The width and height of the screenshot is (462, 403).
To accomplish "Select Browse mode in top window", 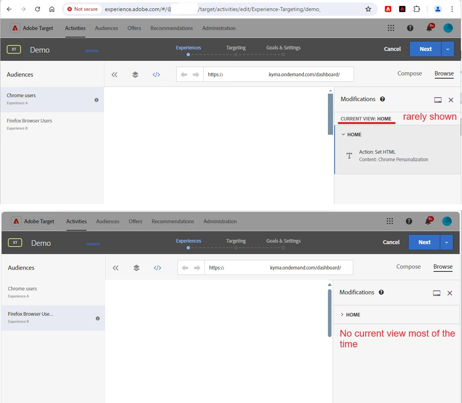I will click(x=444, y=73).
